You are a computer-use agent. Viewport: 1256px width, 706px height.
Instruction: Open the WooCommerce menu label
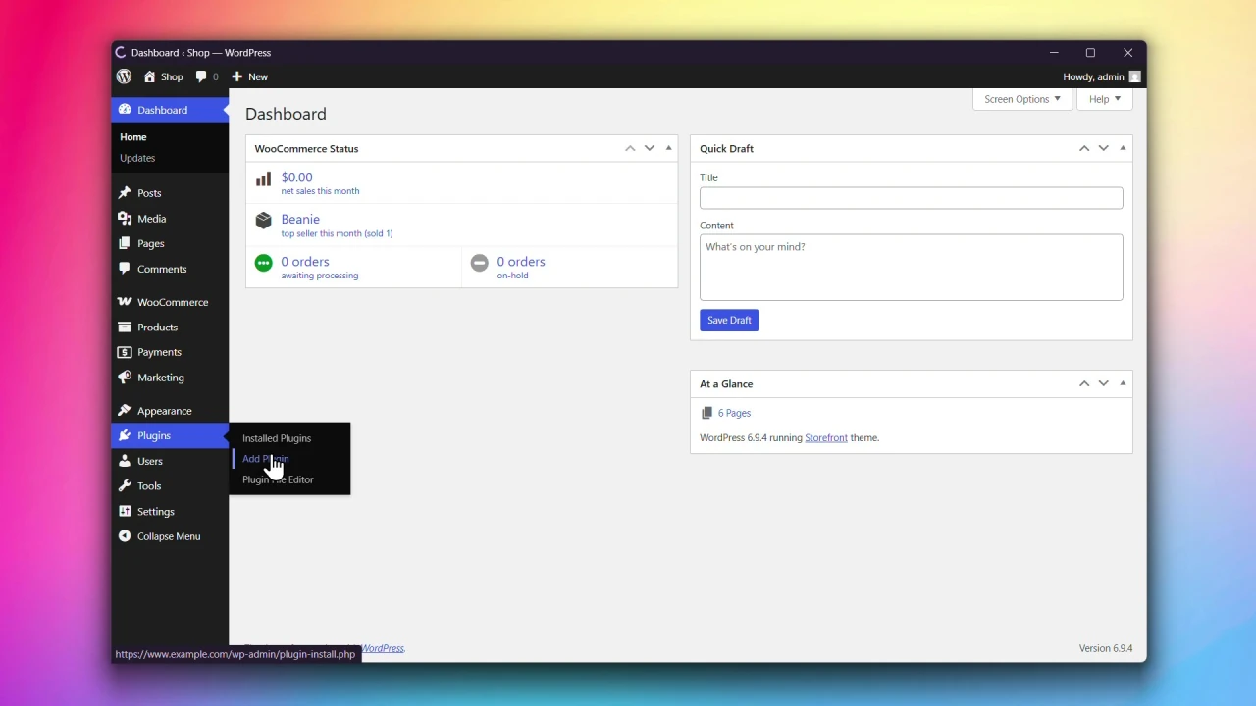pos(173,302)
